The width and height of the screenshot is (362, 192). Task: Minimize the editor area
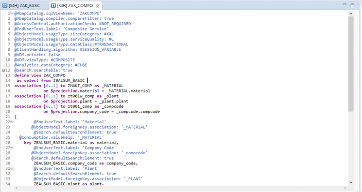[x=345, y=4]
